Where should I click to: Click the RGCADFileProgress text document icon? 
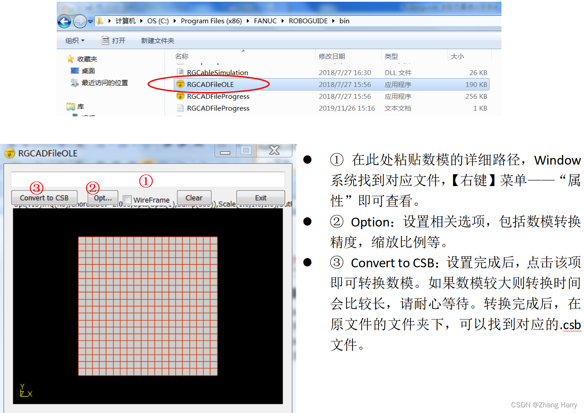tap(180, 108)
